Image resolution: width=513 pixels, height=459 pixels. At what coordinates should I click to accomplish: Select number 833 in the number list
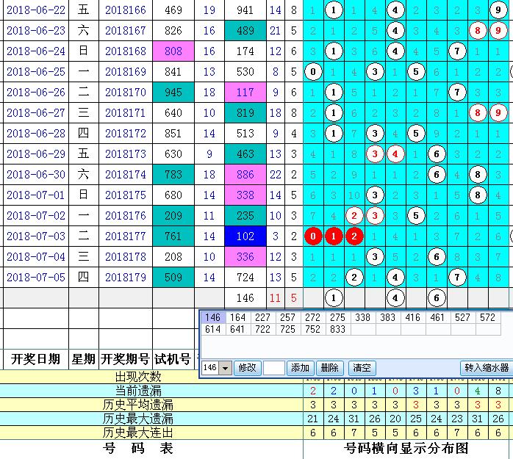click(337, 330)
